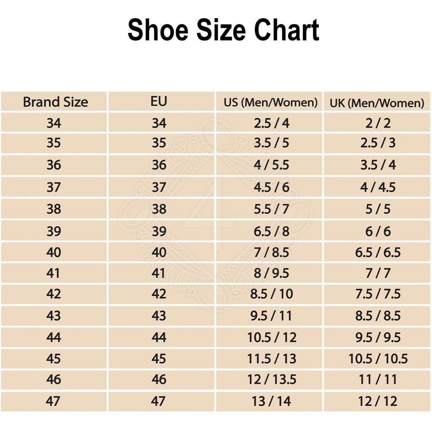Screen dimensions: 432x432
Task: Click the Shoe Size Chart title
Action: tap(223, 30)
